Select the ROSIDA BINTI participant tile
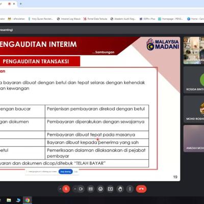The width and height of the screenshot is (204, 204). pos(194,80)
